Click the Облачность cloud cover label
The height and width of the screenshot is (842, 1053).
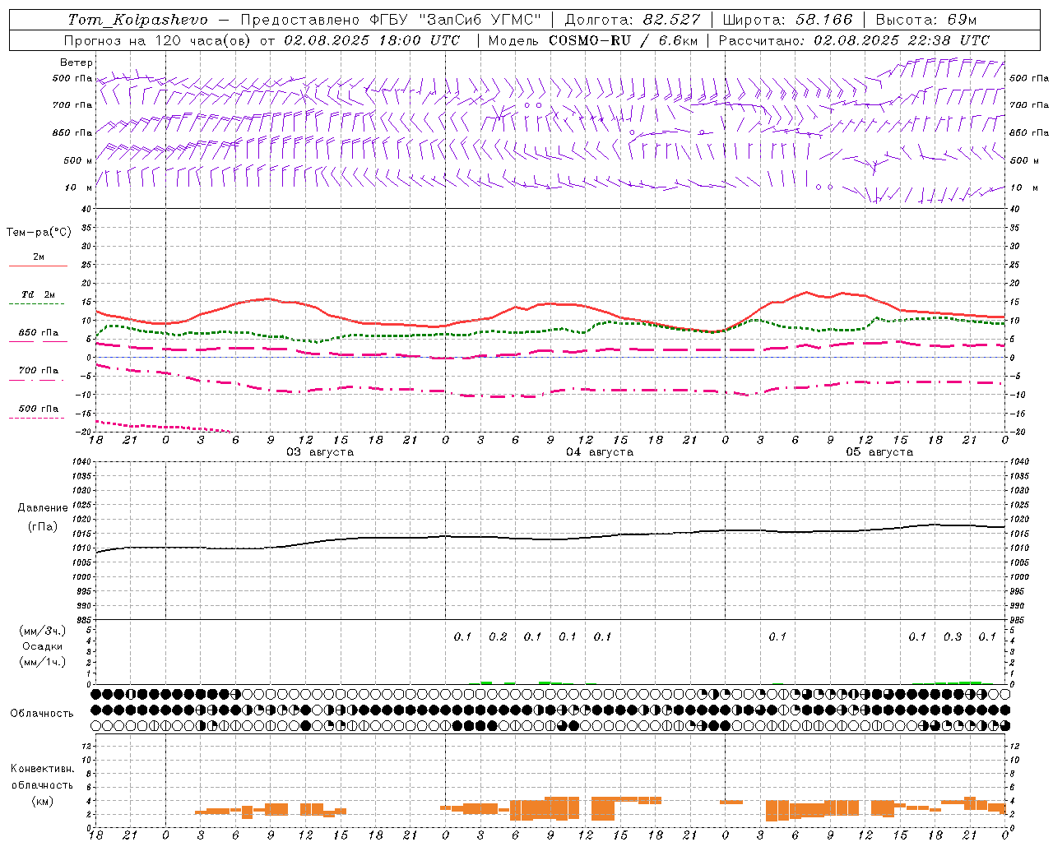coord(42,714)
